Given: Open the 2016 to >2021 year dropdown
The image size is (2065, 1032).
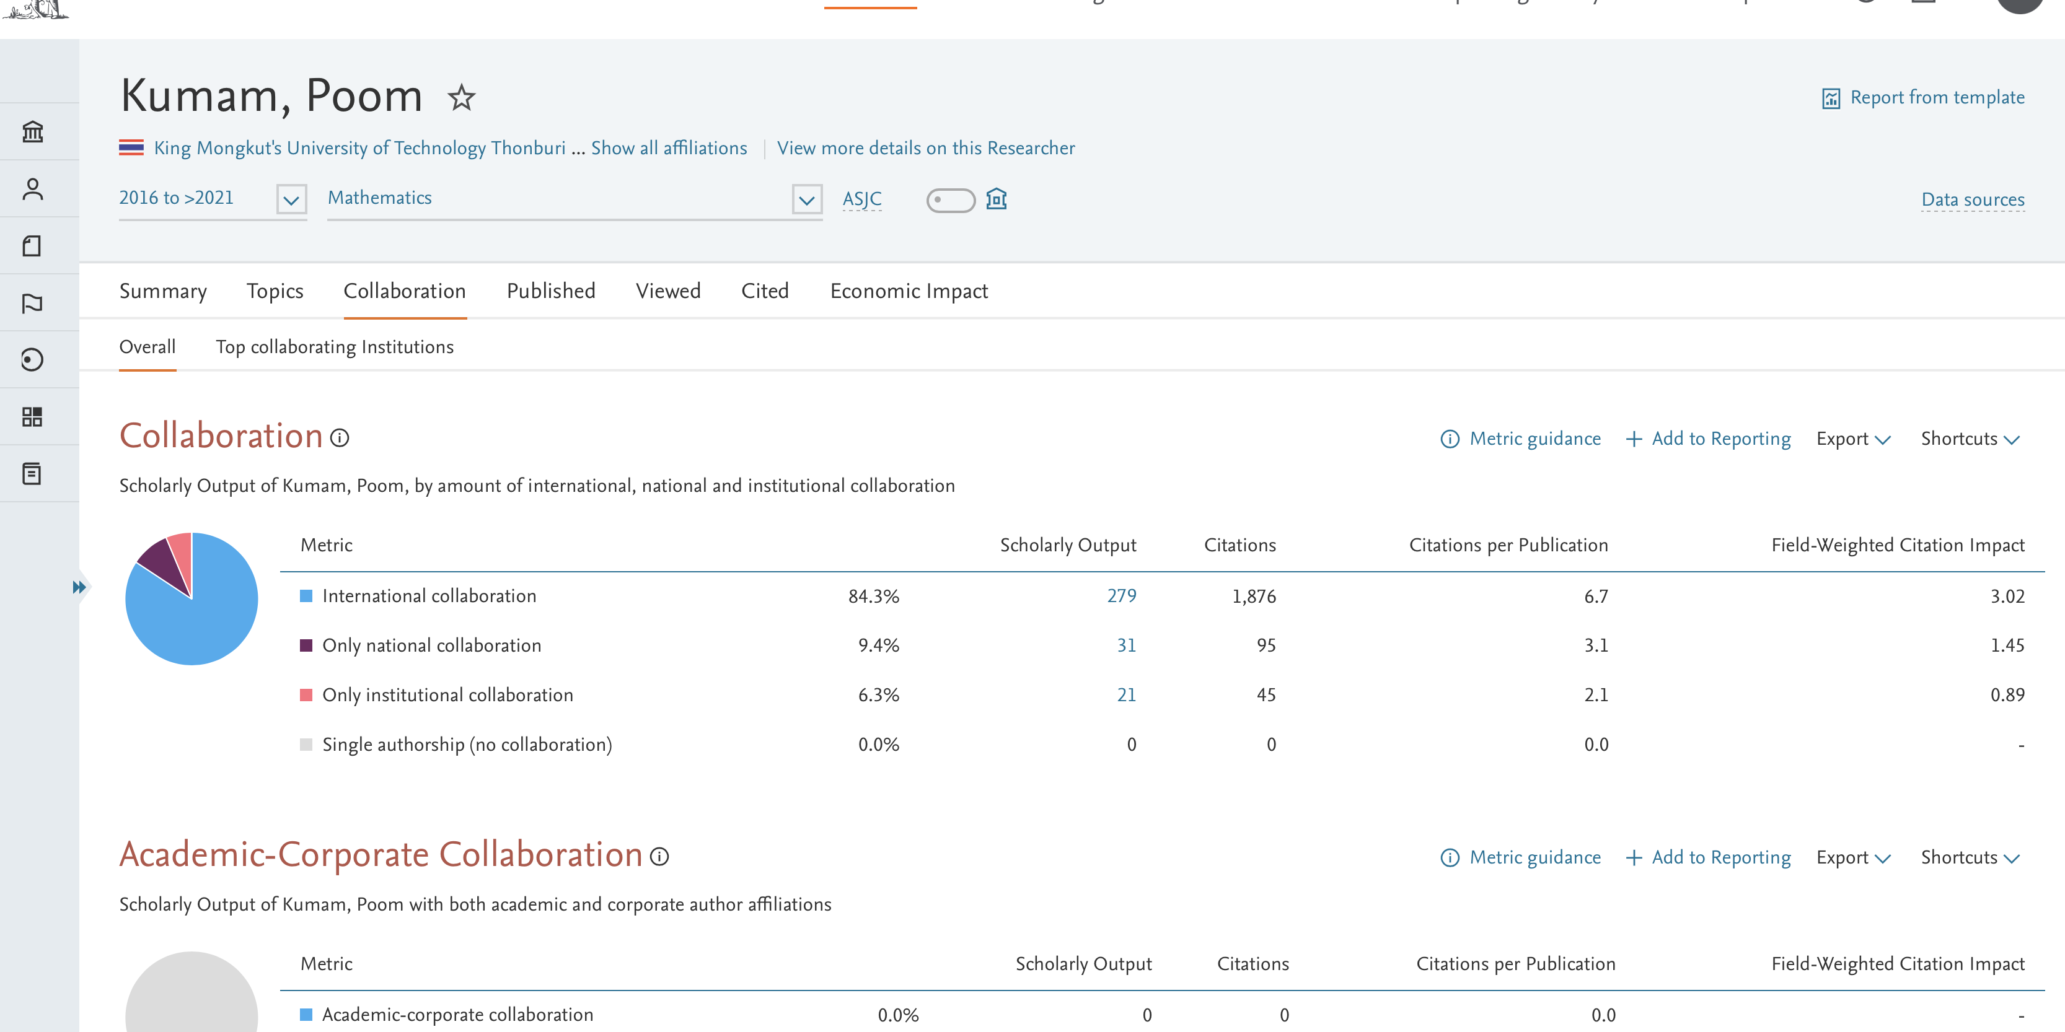Looking at the screenshot, I should click(x=291, y=199).
